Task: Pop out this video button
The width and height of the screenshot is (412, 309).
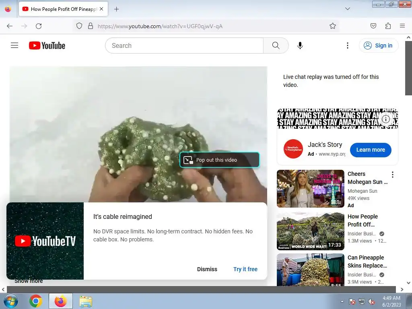Action: [x=219, y=160]
